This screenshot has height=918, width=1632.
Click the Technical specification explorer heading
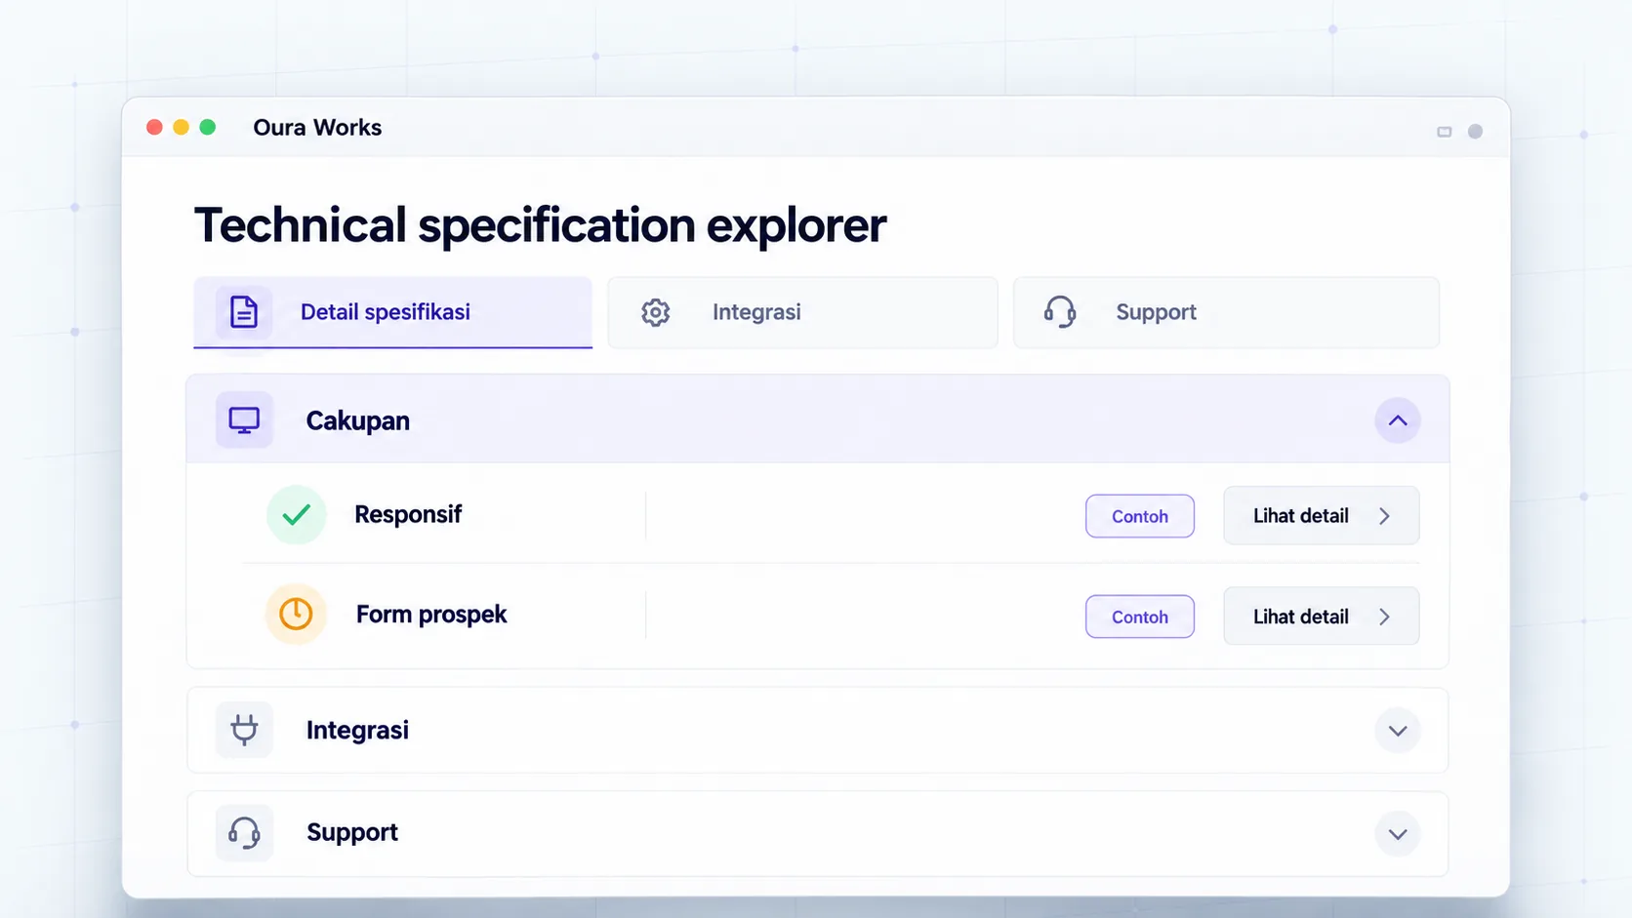pyautogui.click(x=540, y=225)
